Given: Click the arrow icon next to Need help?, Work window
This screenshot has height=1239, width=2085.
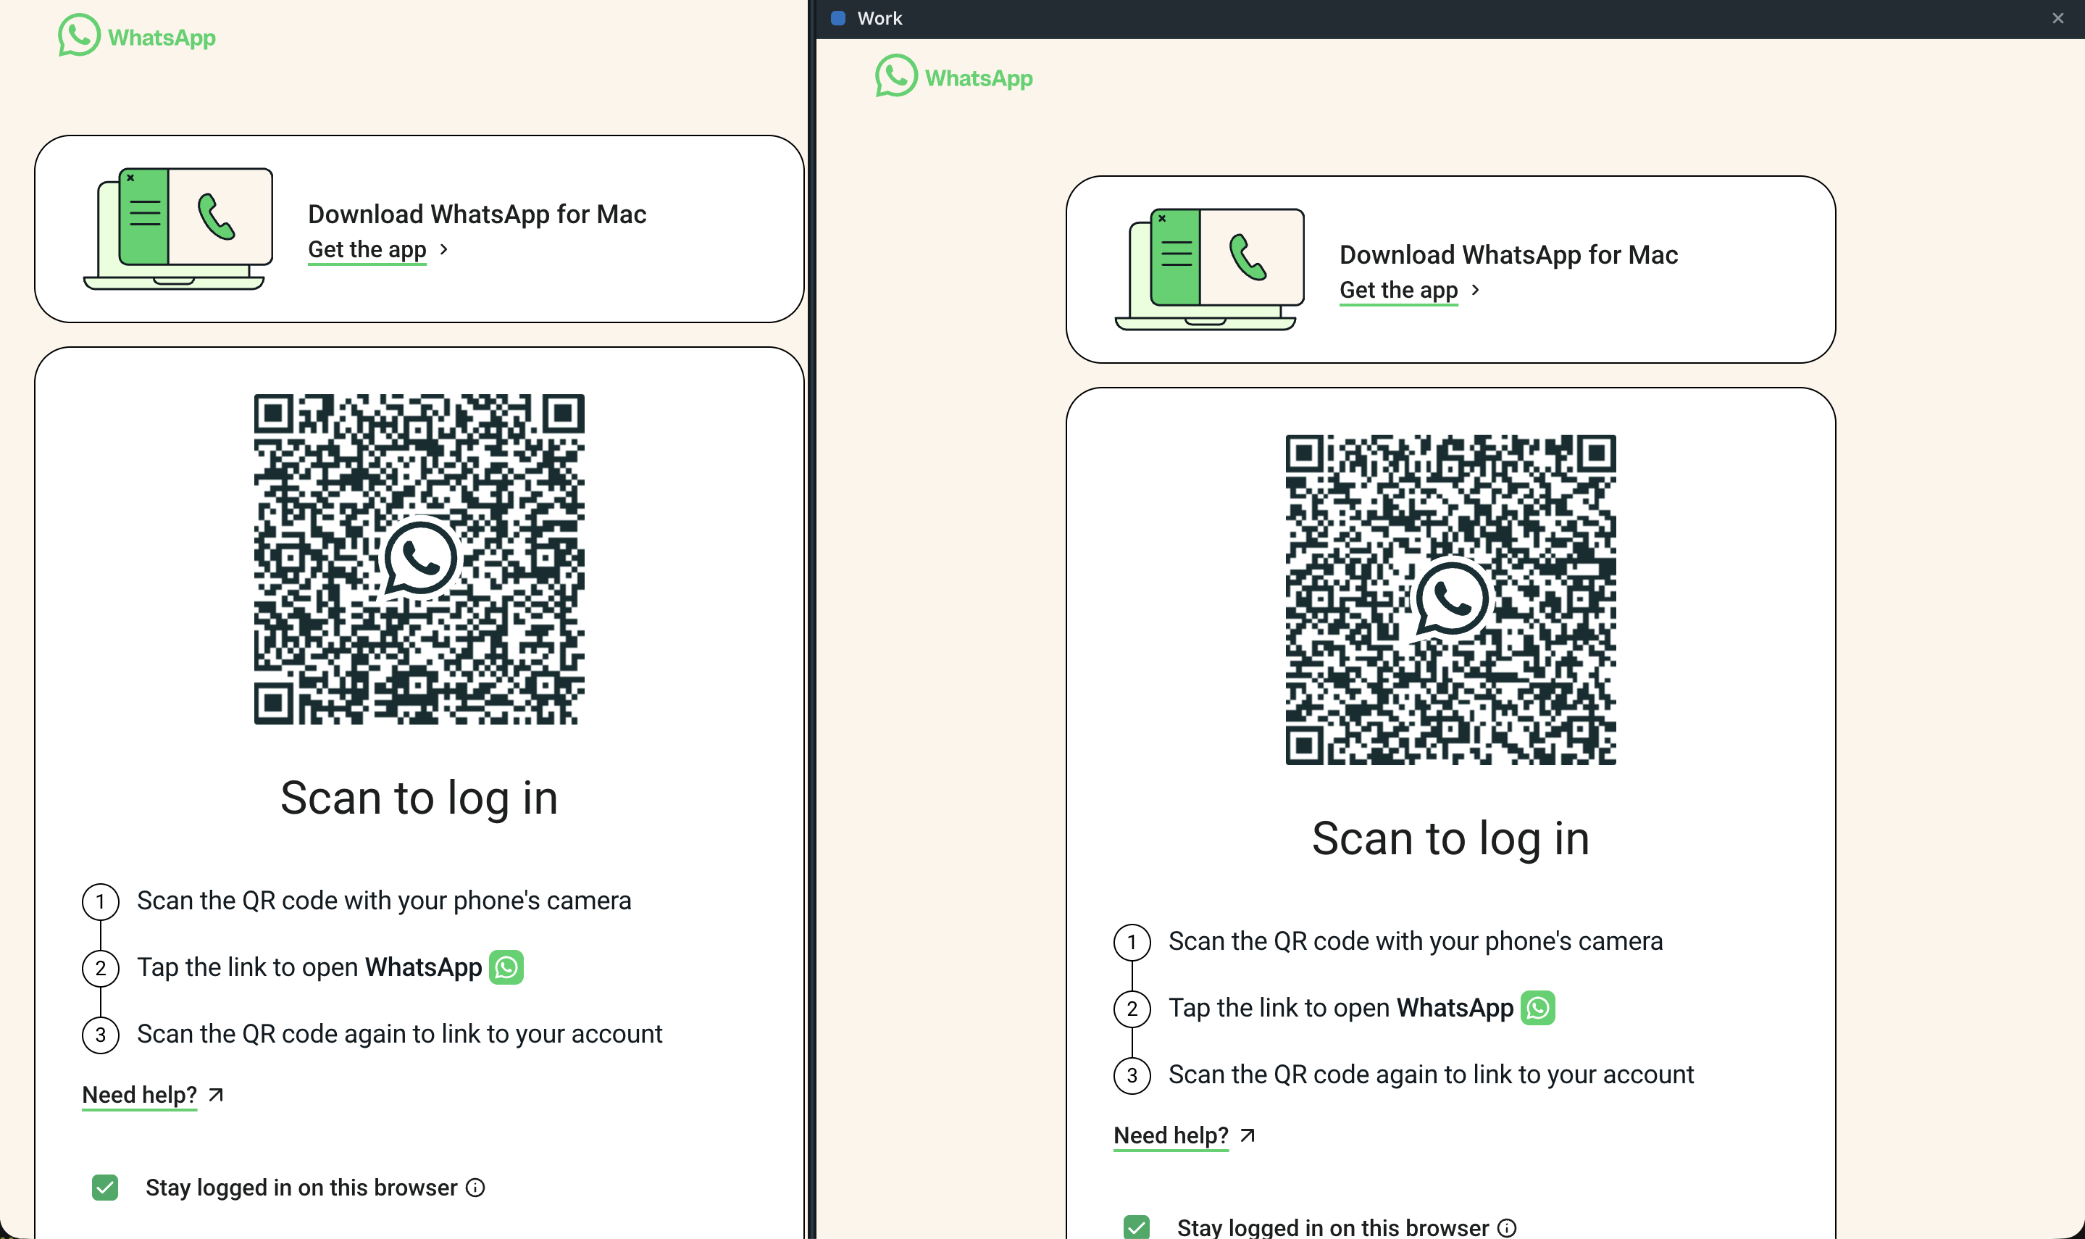Looking at the screenshot, I should 1248,1135.
